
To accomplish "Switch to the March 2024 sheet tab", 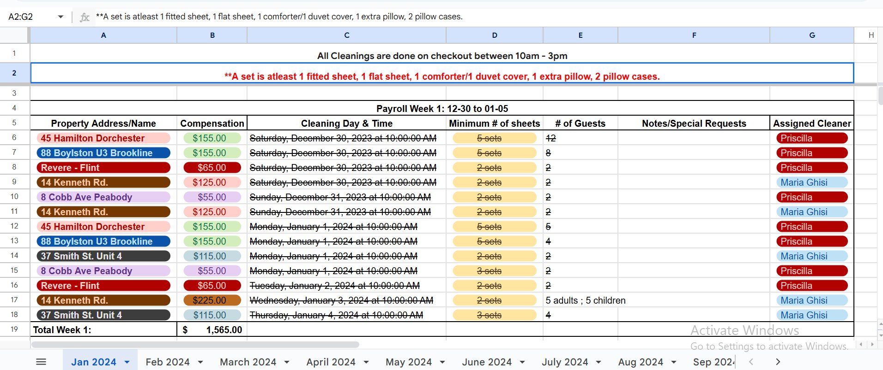I will (x=248, y=362).
